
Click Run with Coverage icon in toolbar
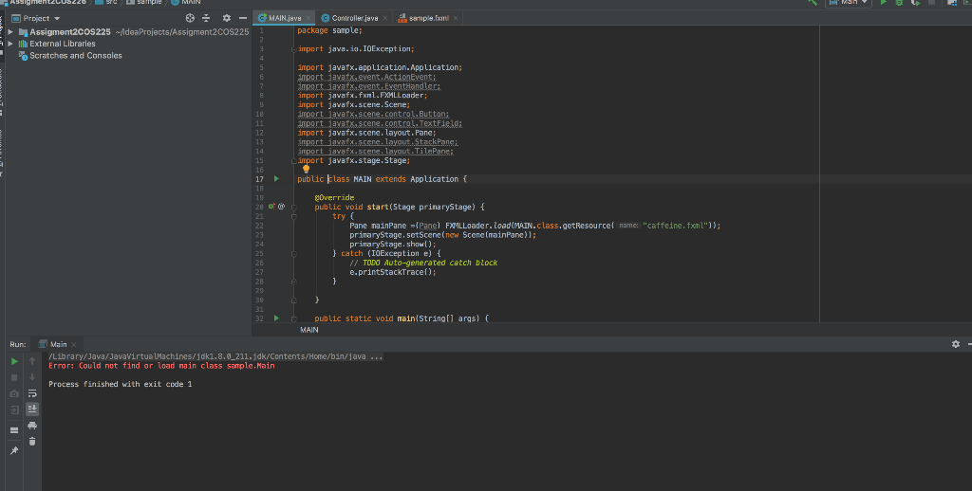[x=915, y=3]
